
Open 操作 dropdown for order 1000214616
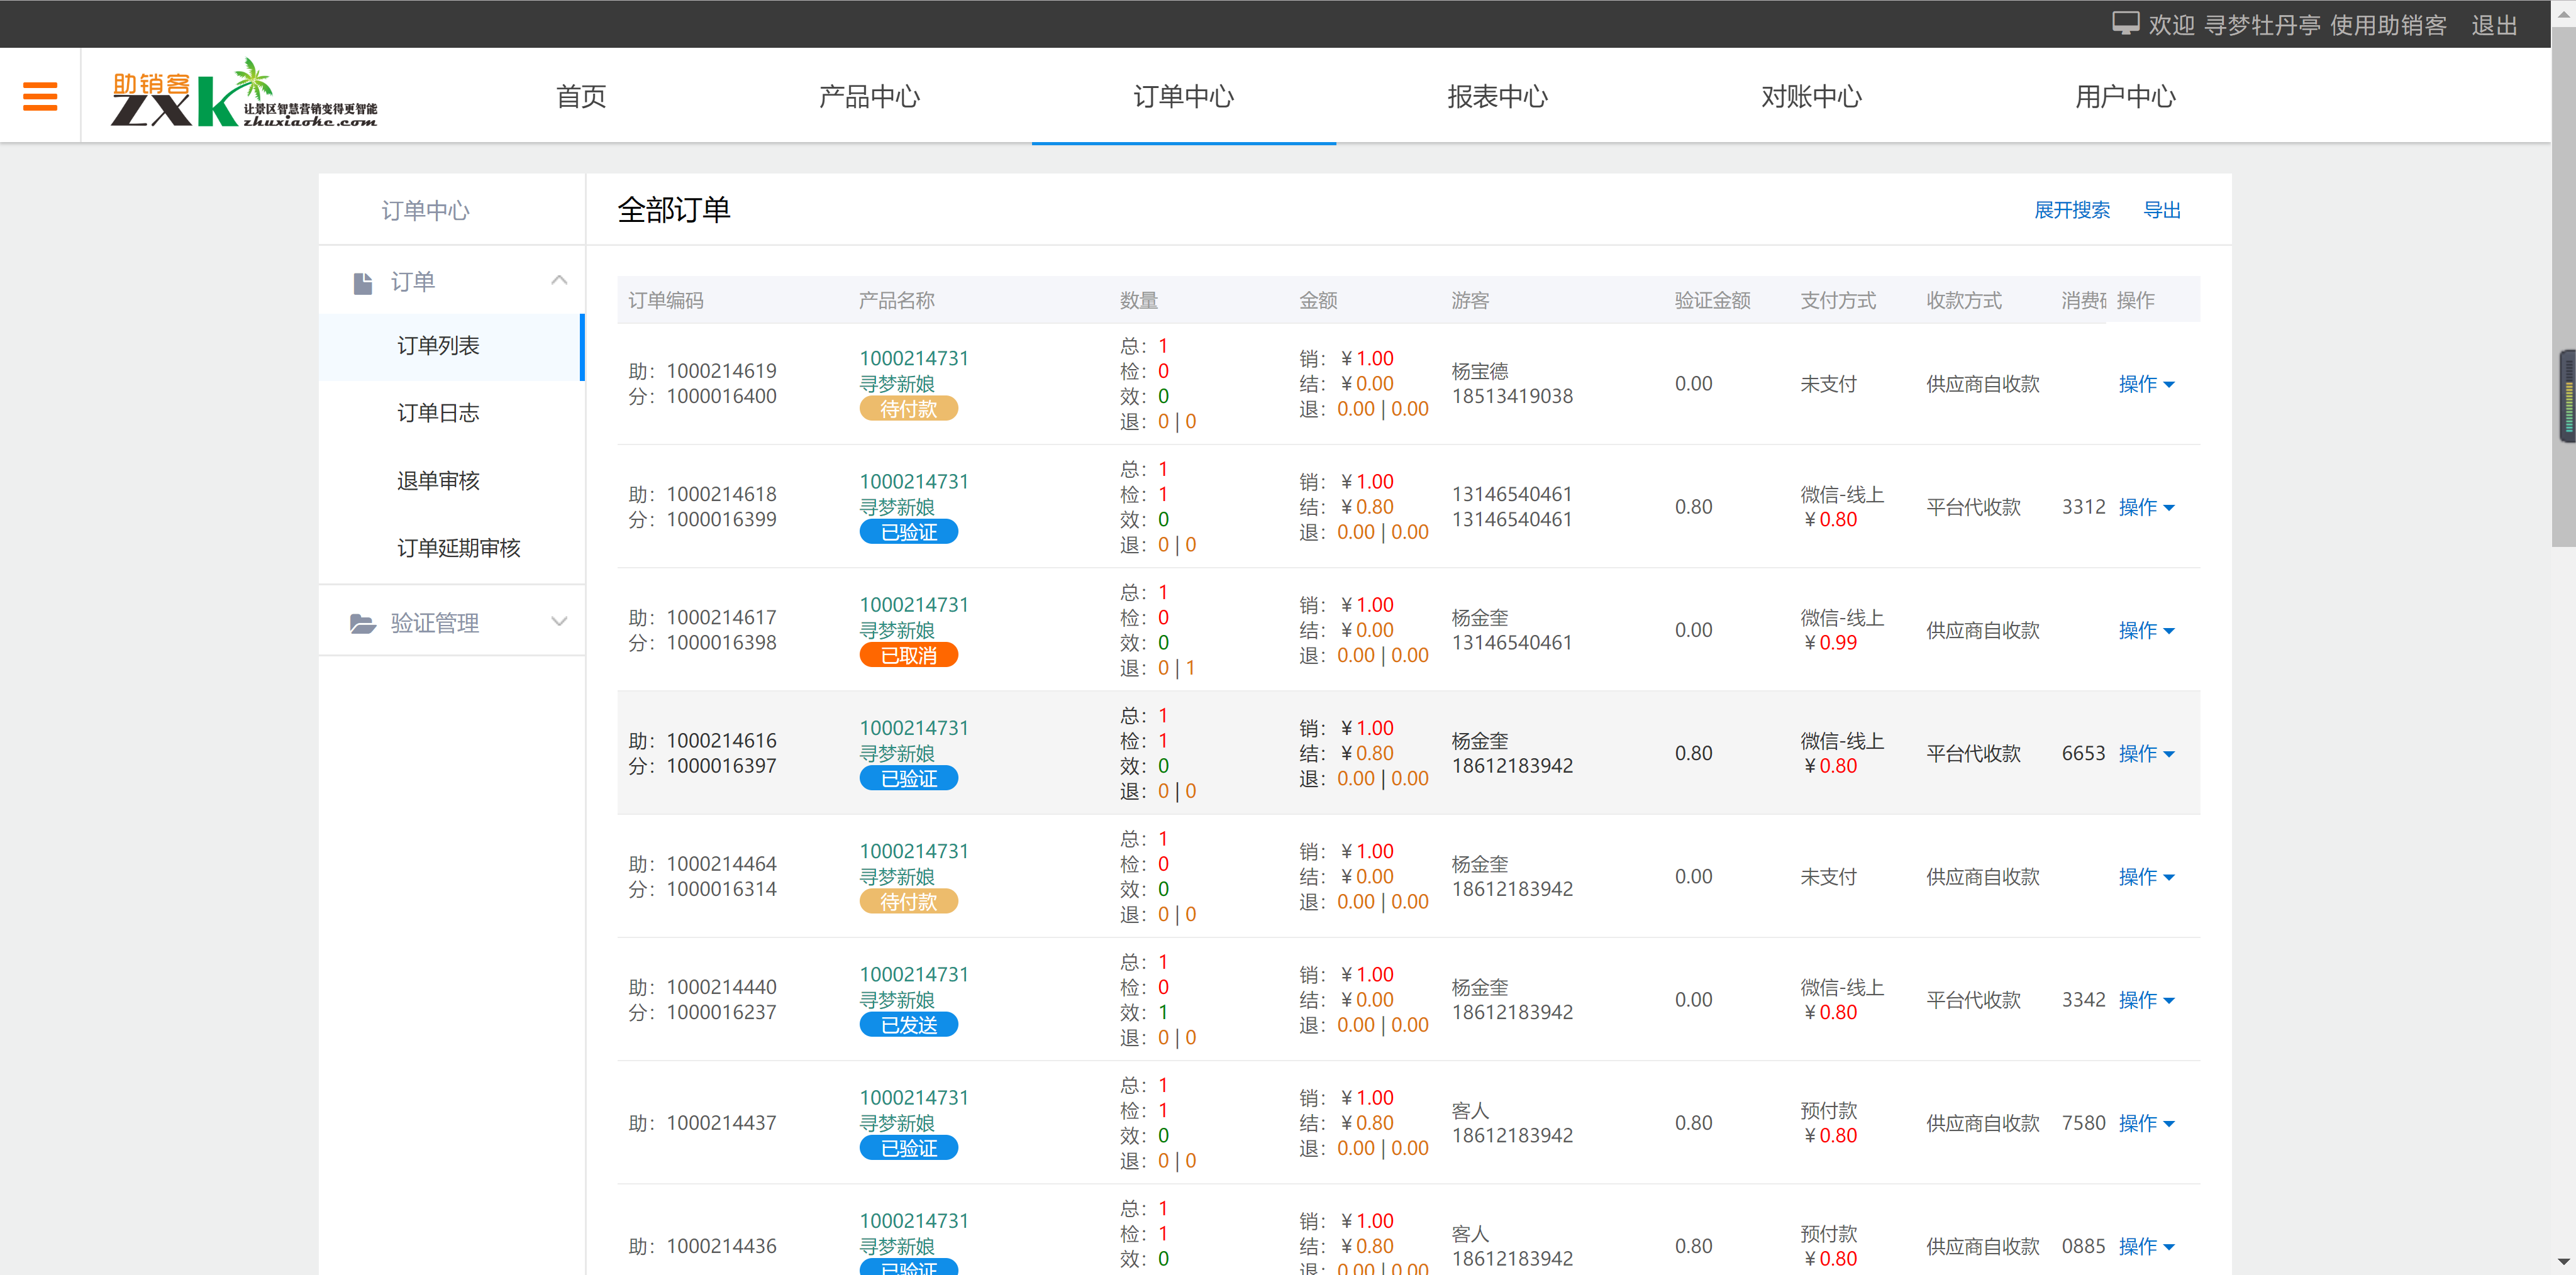(x=2146, y=754)
